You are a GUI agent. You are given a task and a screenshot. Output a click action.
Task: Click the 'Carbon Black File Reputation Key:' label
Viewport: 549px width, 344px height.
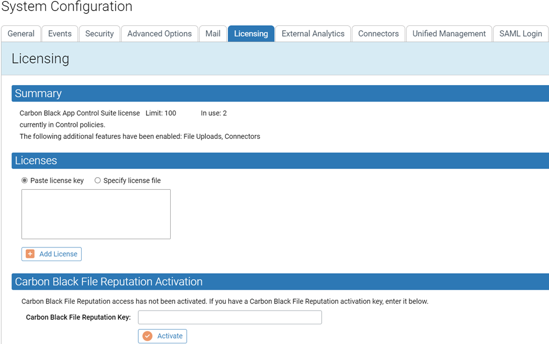[x=79, y=318]
